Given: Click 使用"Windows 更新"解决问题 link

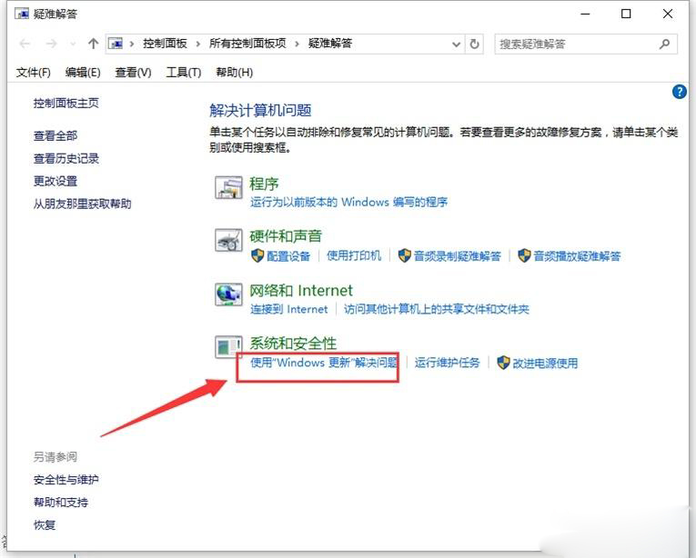Looking at the screenshot, I should [x=324, y=363].
